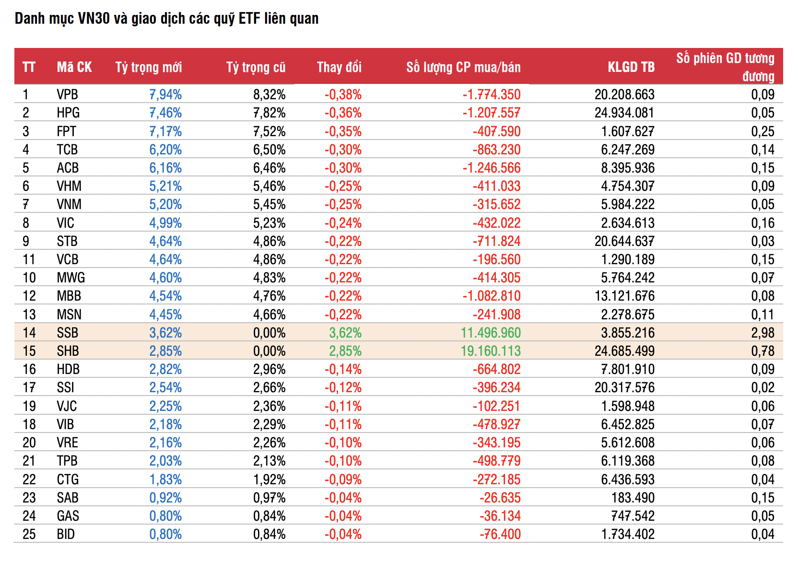
Task: Click the 'Số phiên GD tương đương' header
Action: tap(726, 67)
